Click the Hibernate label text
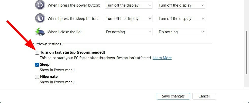The width and height of the screenshot is (249, 103). tap(49, 77)
